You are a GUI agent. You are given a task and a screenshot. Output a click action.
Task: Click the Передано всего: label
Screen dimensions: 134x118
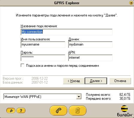(98, 99)
